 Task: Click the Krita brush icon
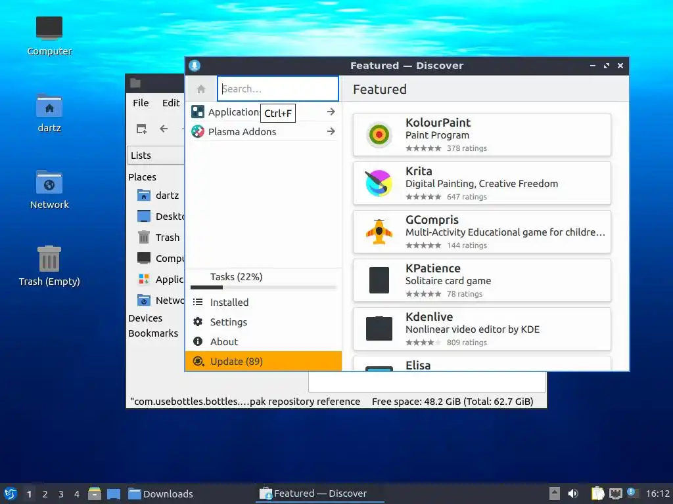point(379,183)
